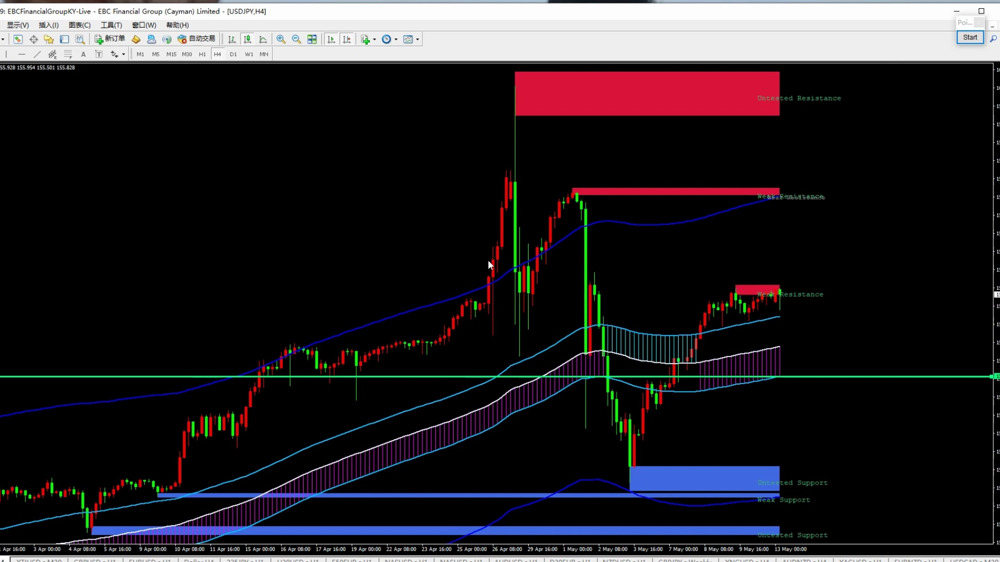
Task: Minimize the MetaTrader window
Action: click(956, 11)
